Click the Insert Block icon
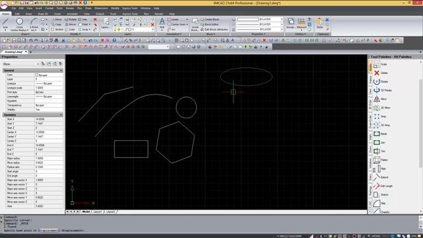 pyautogui.click(x=195, y=24)
